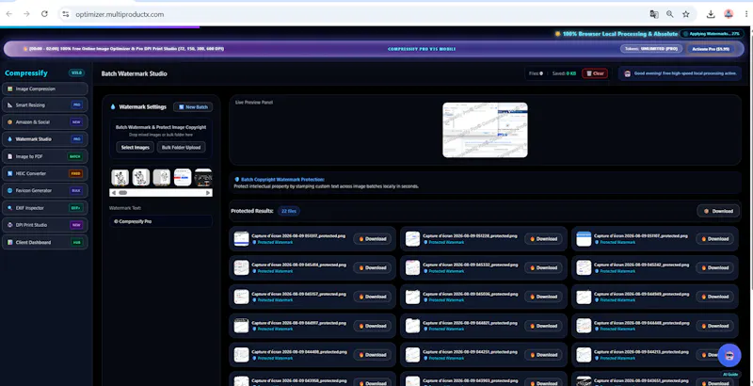Click file name Capture d'écran 045036_protected.png
This screenshot has width=753, height=386.
pos(470,294)
